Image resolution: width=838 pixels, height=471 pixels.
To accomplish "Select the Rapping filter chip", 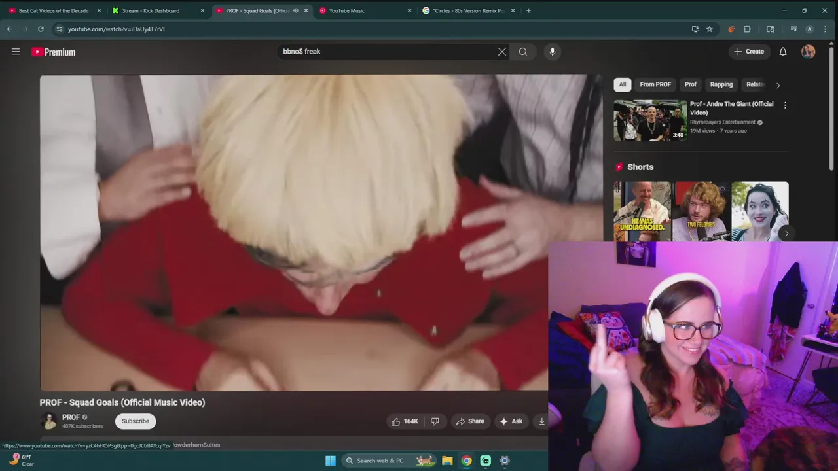I will tap(721, 84).
